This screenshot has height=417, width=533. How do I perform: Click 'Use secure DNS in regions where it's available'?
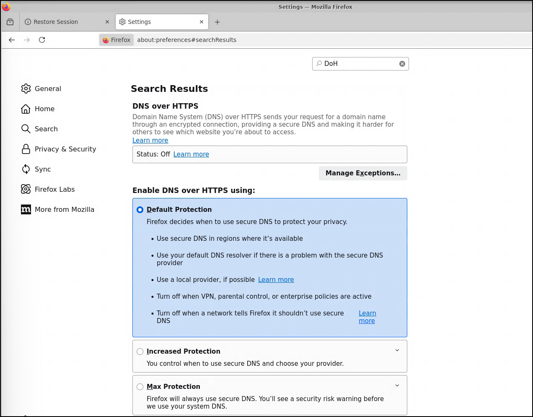230,239
